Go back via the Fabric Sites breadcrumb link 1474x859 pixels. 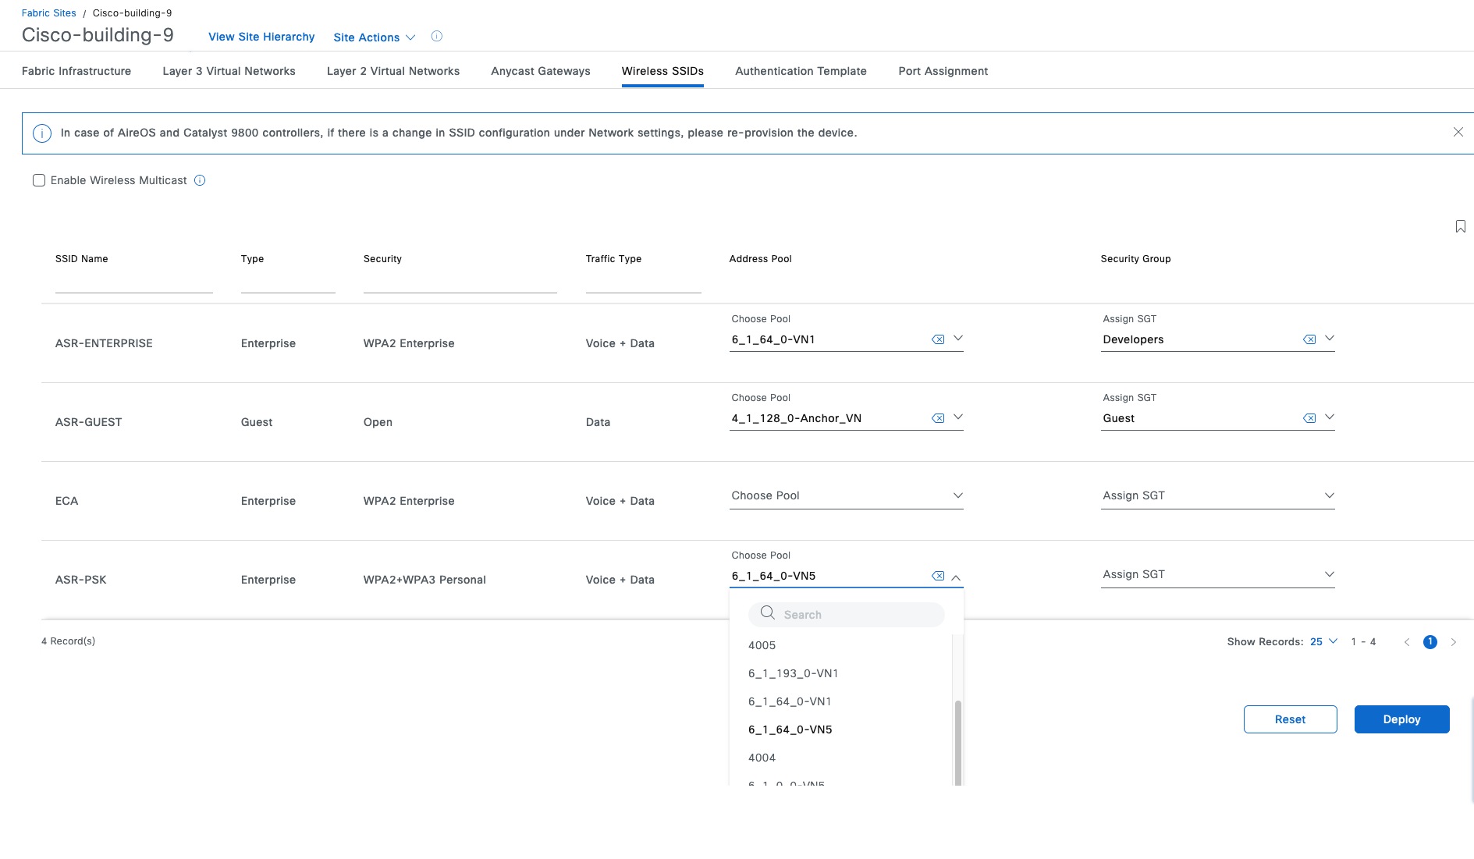[x=48, y=12]
